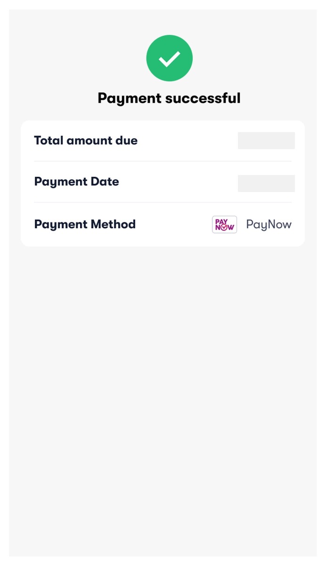Click the Total amount due label

[86, 140]
